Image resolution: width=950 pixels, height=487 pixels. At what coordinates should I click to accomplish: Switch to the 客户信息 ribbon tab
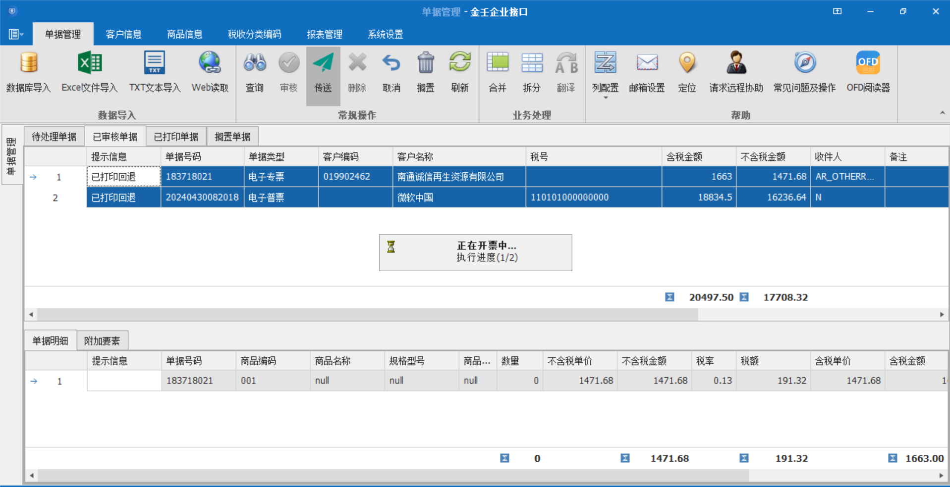click(123, 34)
